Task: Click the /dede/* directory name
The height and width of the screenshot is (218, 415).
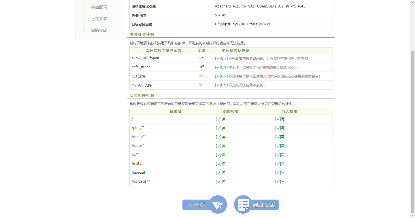Action: (138, 137)
